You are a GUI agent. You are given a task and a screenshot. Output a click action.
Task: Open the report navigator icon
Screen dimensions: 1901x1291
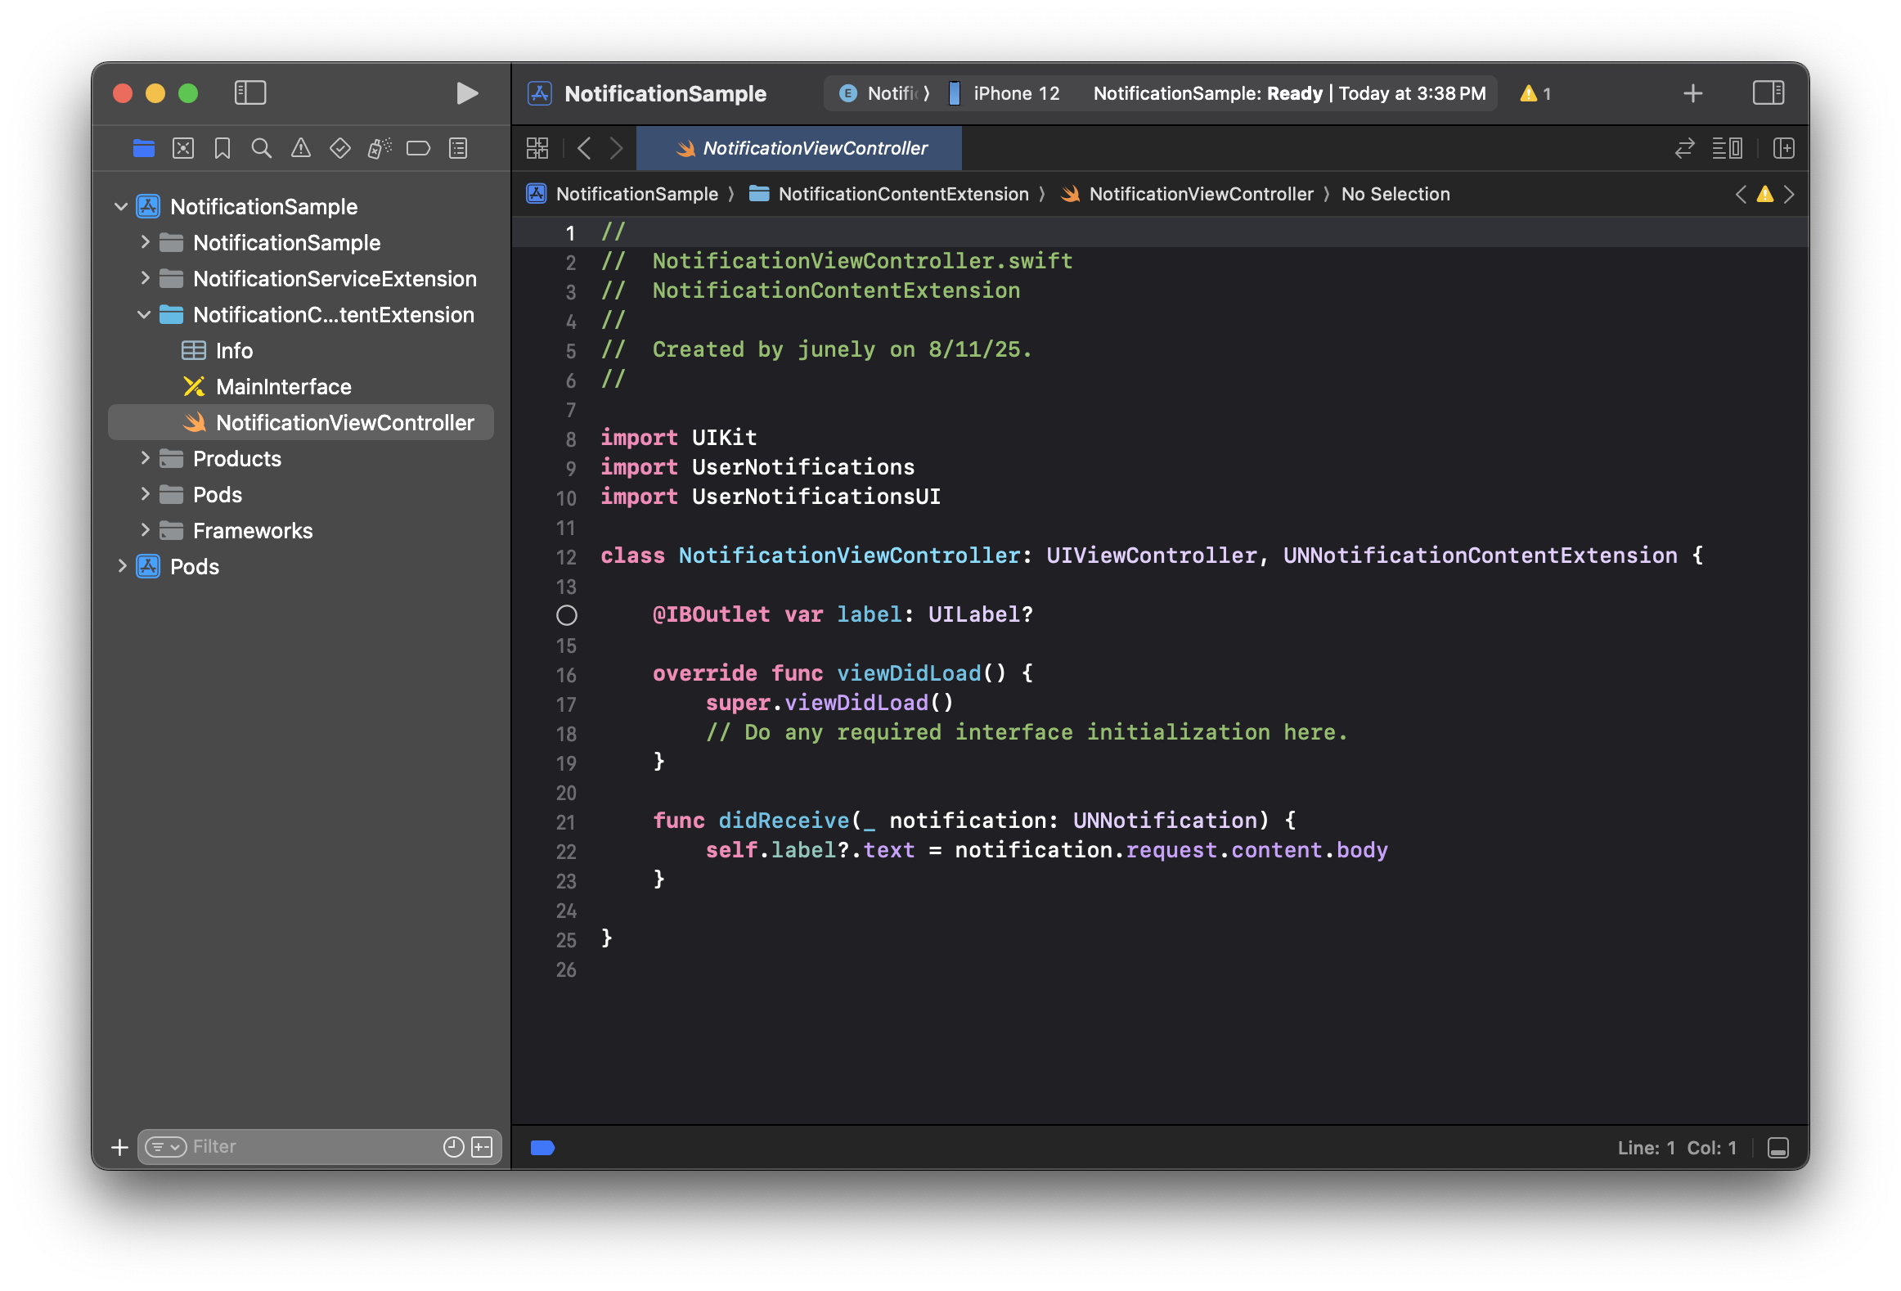pyautogui.click(x=458, y=148)
